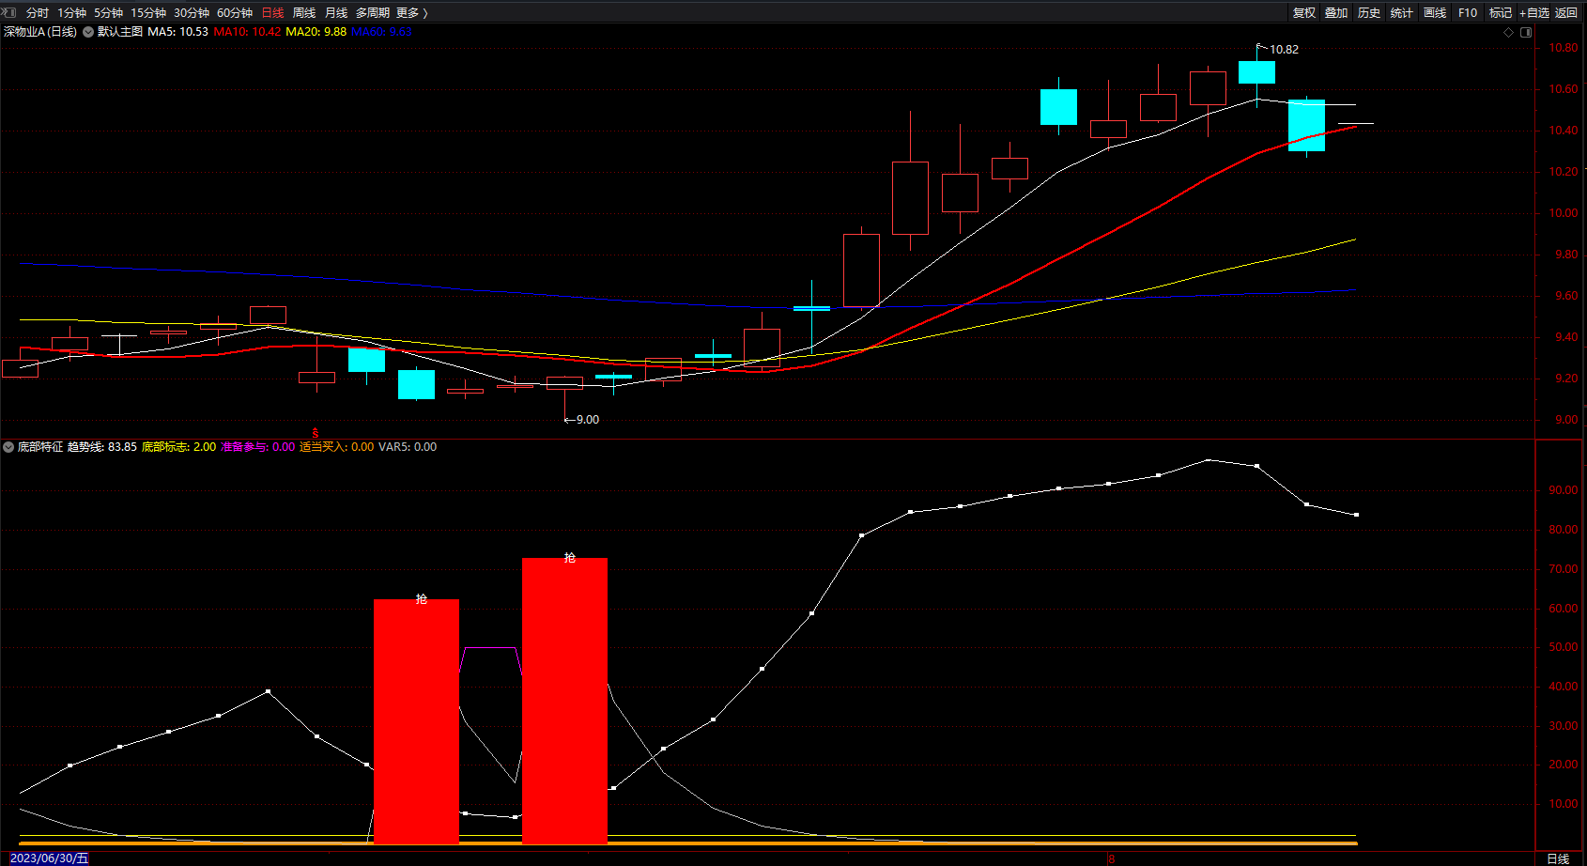Select the 5分钟 period tab
1587x866 pixels.
[x=108, y=13]
